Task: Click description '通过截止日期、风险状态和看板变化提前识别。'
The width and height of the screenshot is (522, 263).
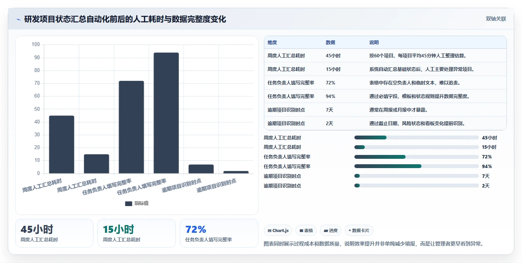Action: click(418, 124)
